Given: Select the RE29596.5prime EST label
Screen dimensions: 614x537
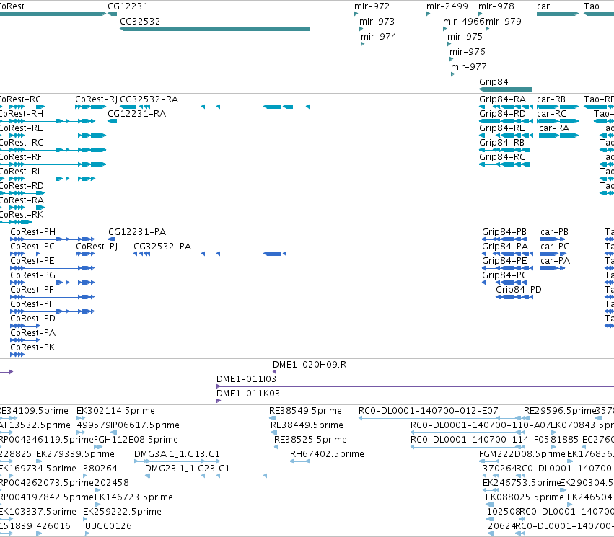Looking at the screenshot, I should (x=560, y=411).
